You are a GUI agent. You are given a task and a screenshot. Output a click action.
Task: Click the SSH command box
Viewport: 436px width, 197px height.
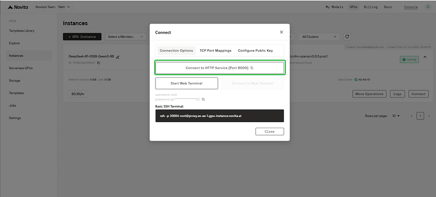click(x=219, y=116)
